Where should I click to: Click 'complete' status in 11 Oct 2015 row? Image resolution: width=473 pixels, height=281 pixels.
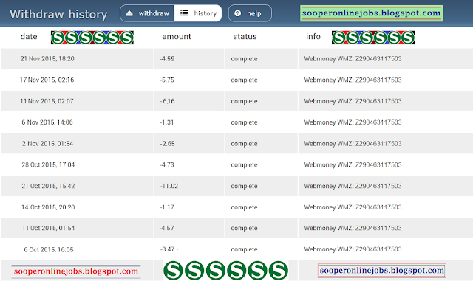pyautogui.click(x=245, y=229)
